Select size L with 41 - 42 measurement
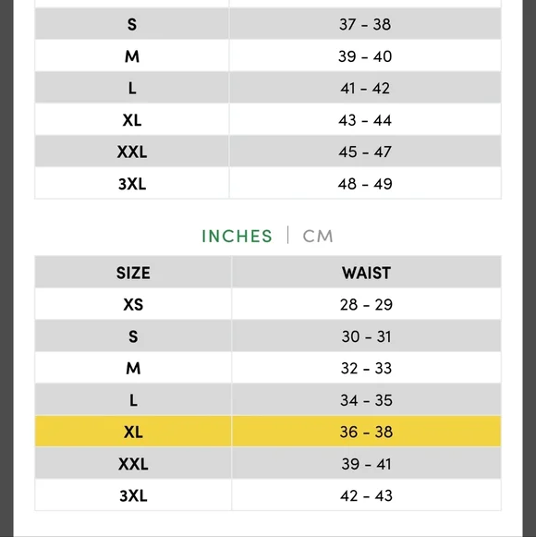Image resolution: width=536 pixels, height=537 pixels. [268, 88]
